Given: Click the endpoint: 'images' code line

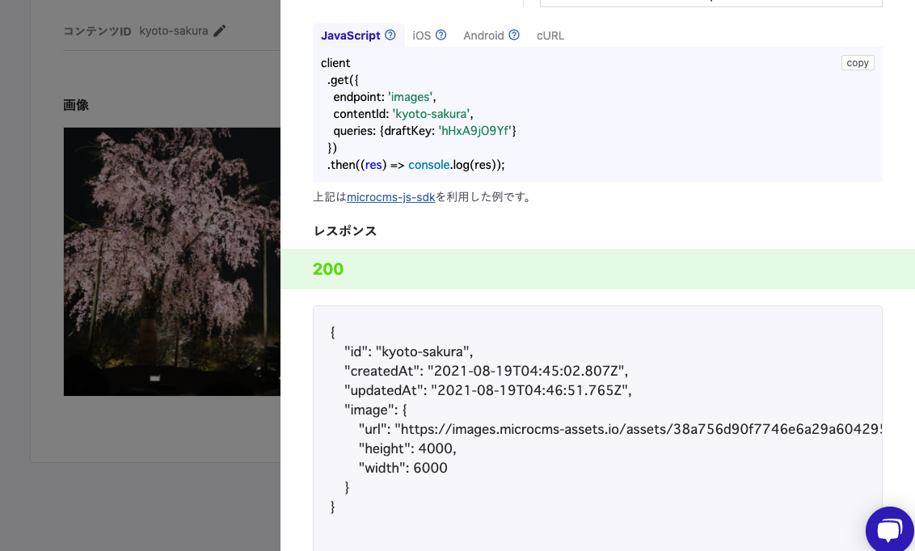Looking at the screenshot, I should point(385,97).
